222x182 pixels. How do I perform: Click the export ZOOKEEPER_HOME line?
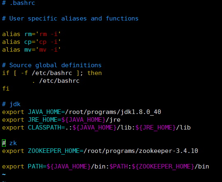coord(100,151)
